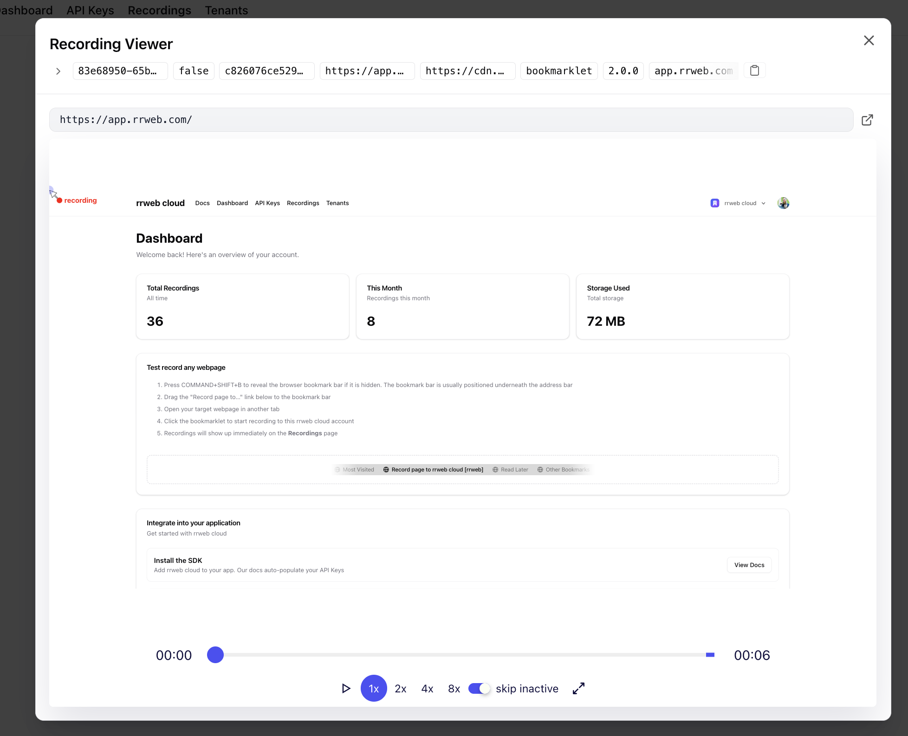Open Dashboard in the replayed page nav
This screenshot has width=908, height=736.
click(x=232, y=203)
